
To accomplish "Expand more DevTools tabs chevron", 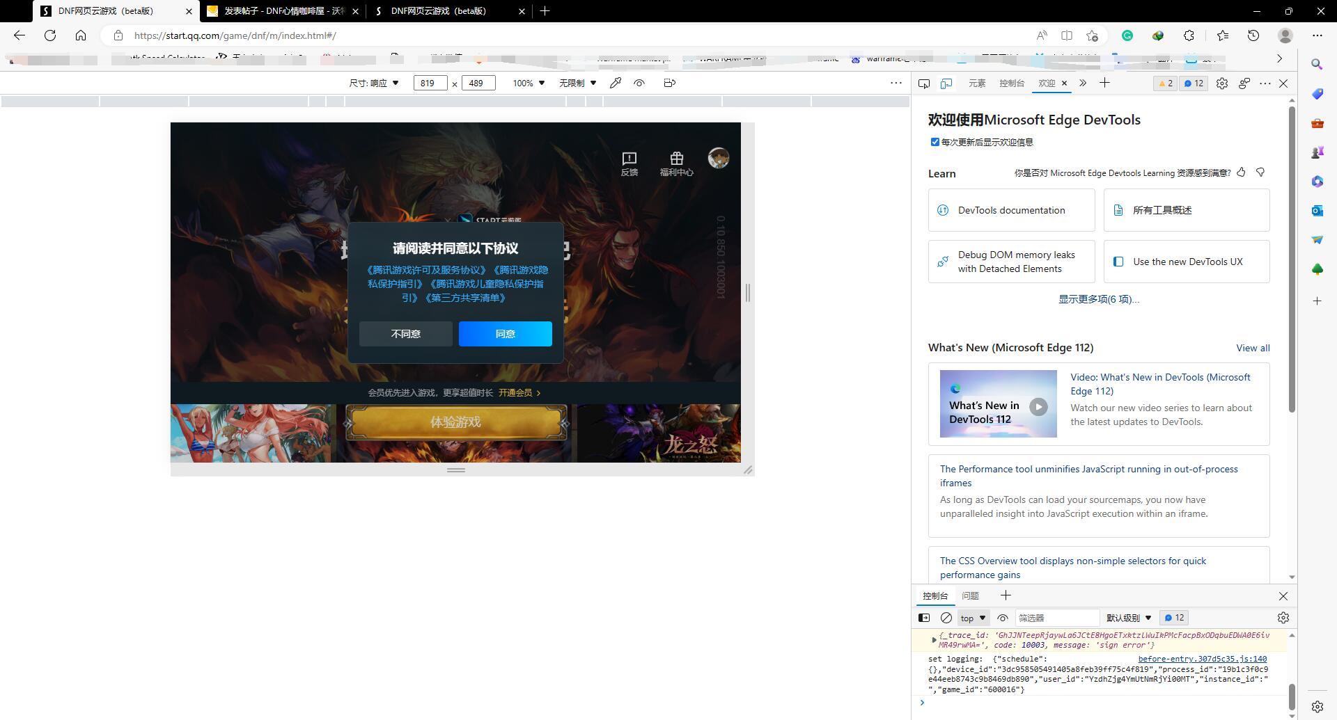I will pos(1083,83).
